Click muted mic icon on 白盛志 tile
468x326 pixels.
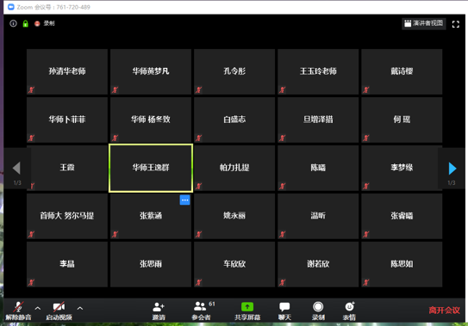coord(199,138)
